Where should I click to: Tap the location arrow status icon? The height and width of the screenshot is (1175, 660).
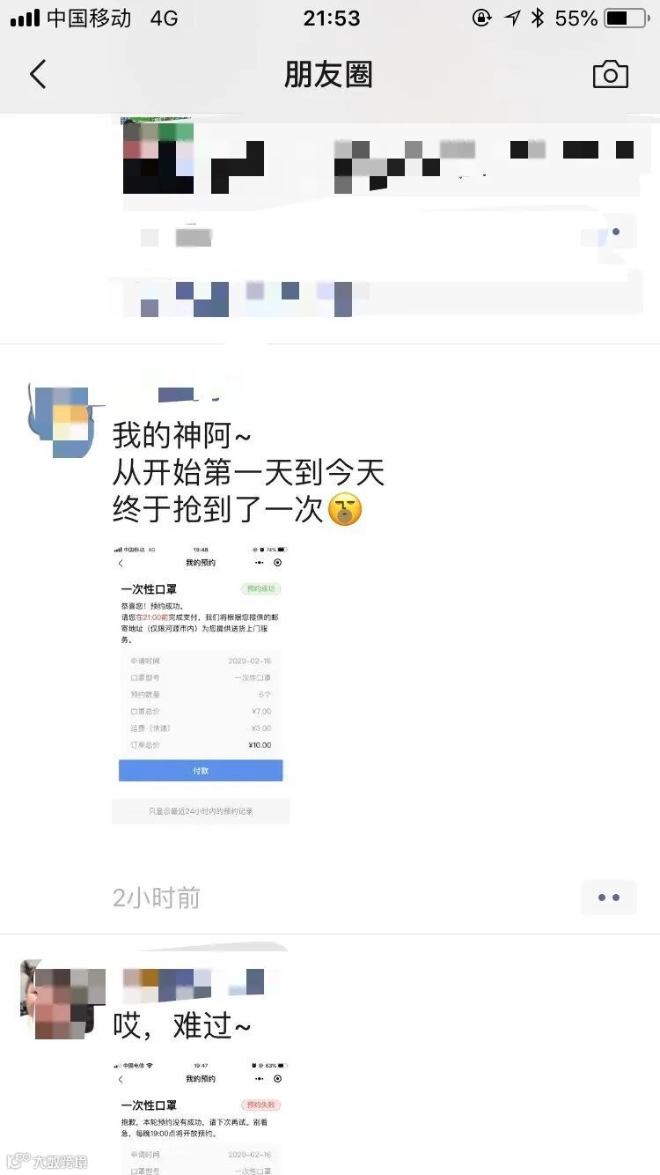tap(512, 18)
